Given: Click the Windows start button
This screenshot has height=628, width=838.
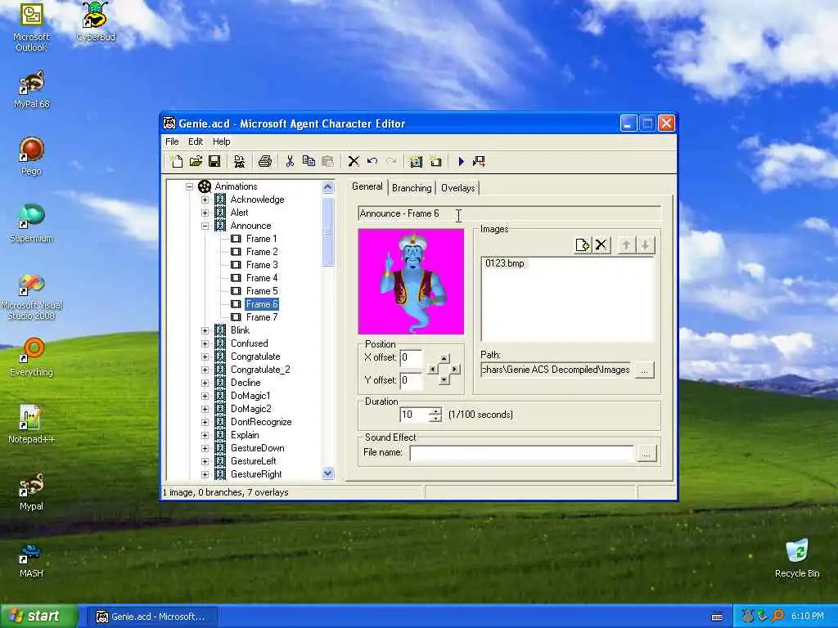Looking at the screenshot, I should point(38,617).
